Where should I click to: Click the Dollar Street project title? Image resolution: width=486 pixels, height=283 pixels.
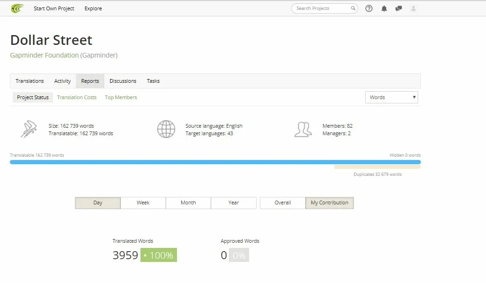pos(51,40)
